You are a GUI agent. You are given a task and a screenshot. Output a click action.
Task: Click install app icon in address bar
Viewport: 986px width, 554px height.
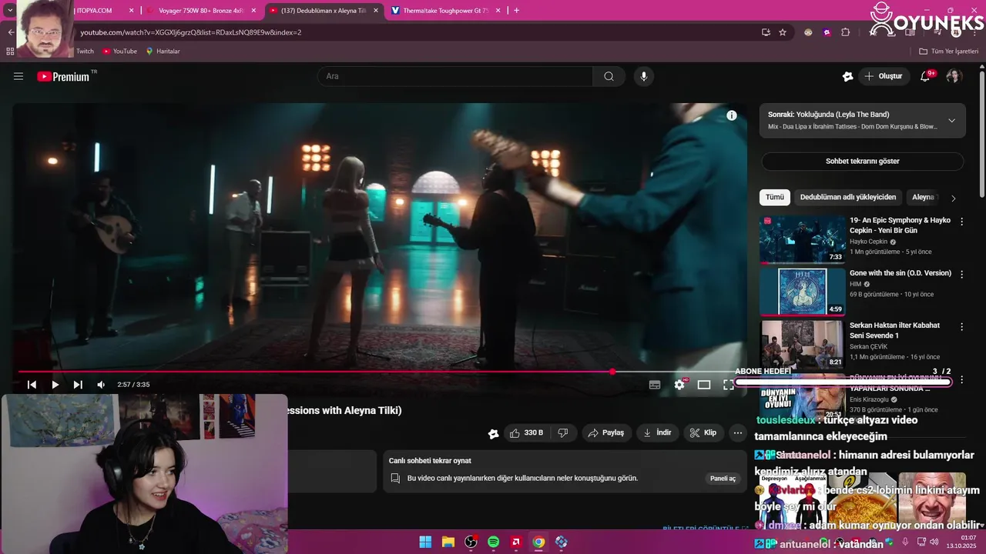click(766, 32)
